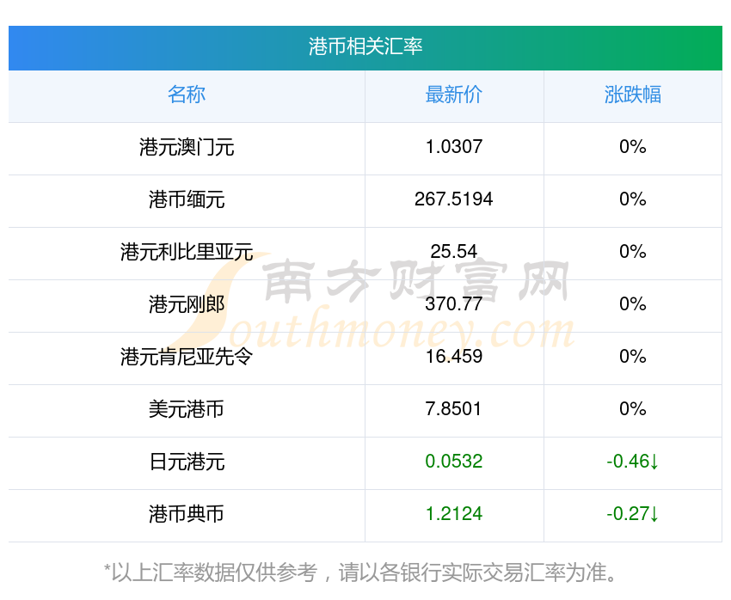
Task: Select the 港元澳门元 row name
Action: [187, 147]
